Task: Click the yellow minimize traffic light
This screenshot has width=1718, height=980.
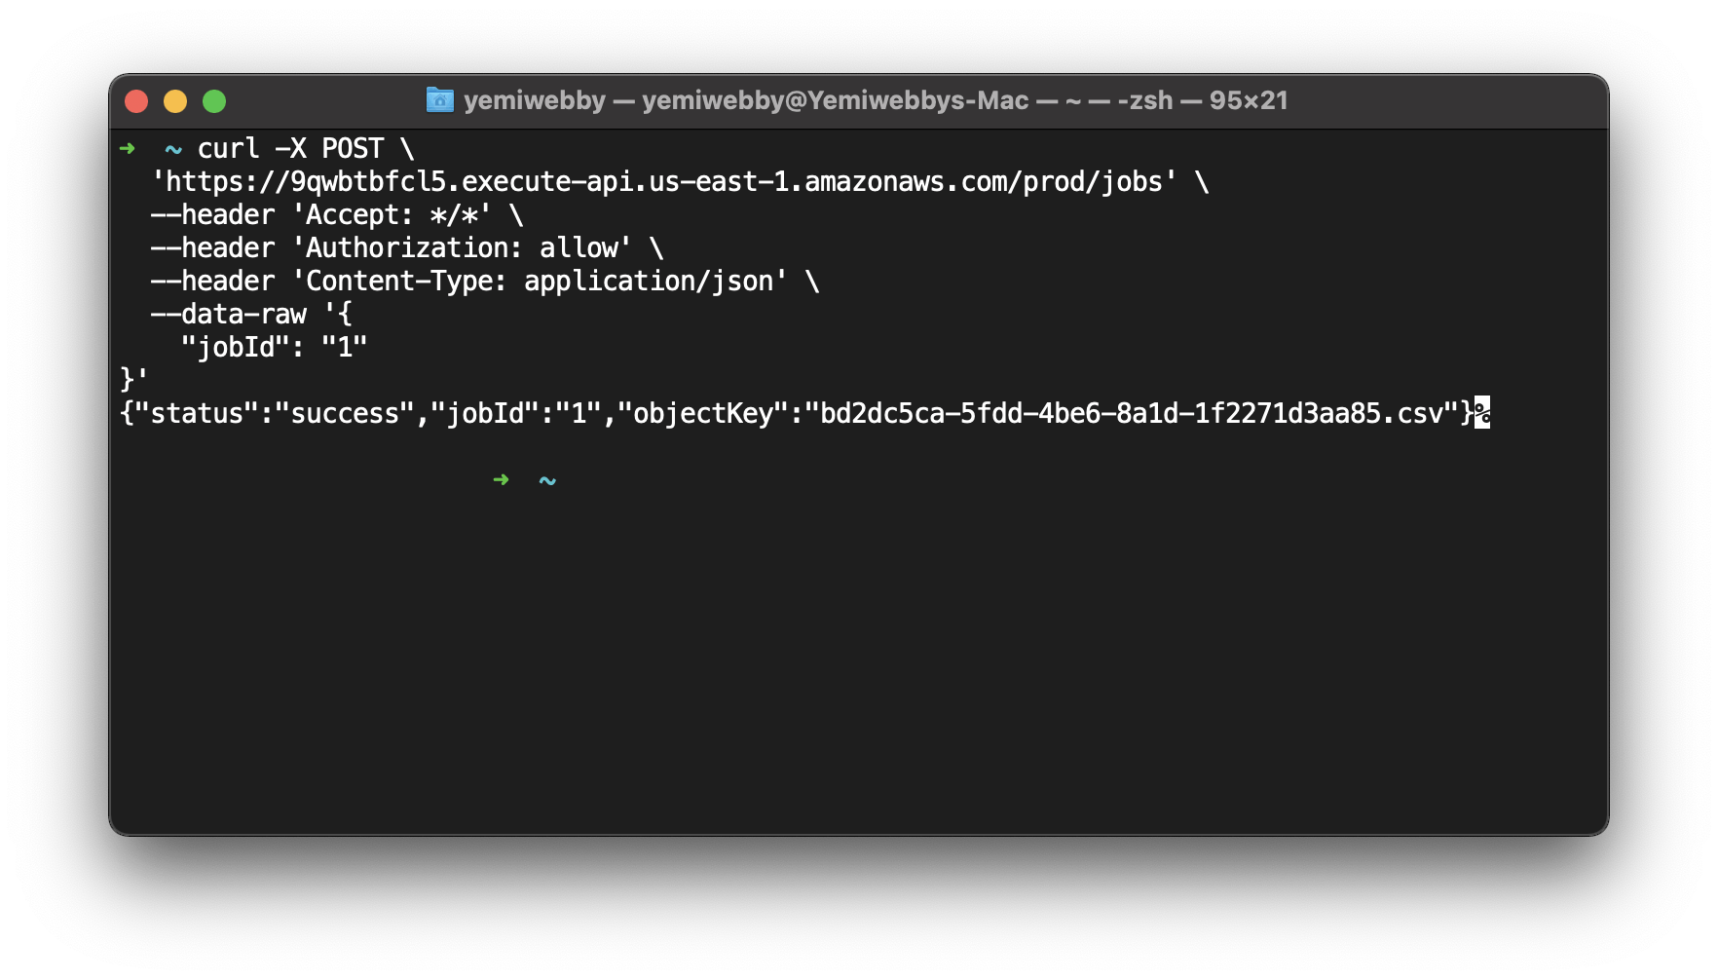Action: point(175,100)
